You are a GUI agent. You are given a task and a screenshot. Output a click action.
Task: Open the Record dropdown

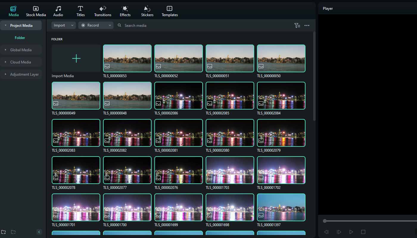click(x=96, y=25)
